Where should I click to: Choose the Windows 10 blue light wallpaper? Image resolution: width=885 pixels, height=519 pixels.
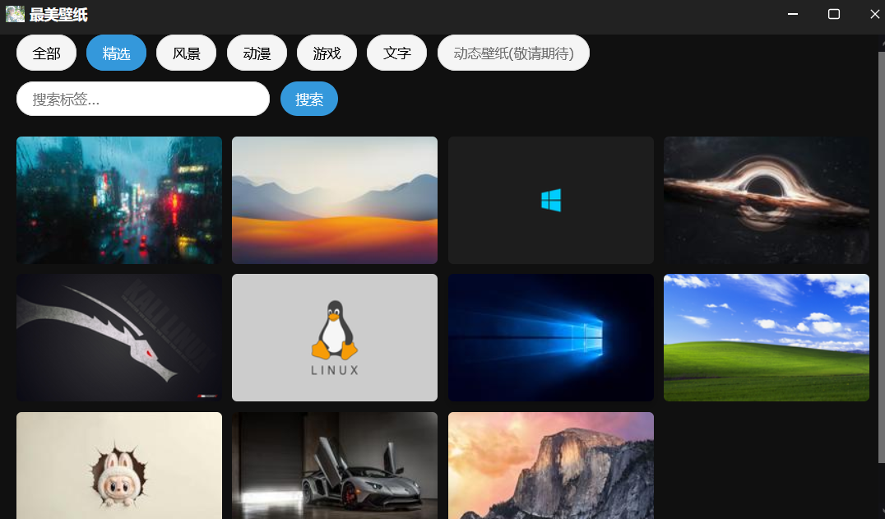[551, 337]
